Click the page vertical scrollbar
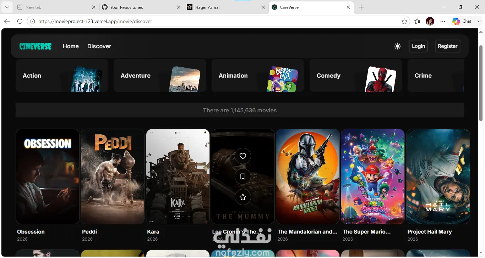The height and width of the screenshot is (258, 485). tap(481, 83)
